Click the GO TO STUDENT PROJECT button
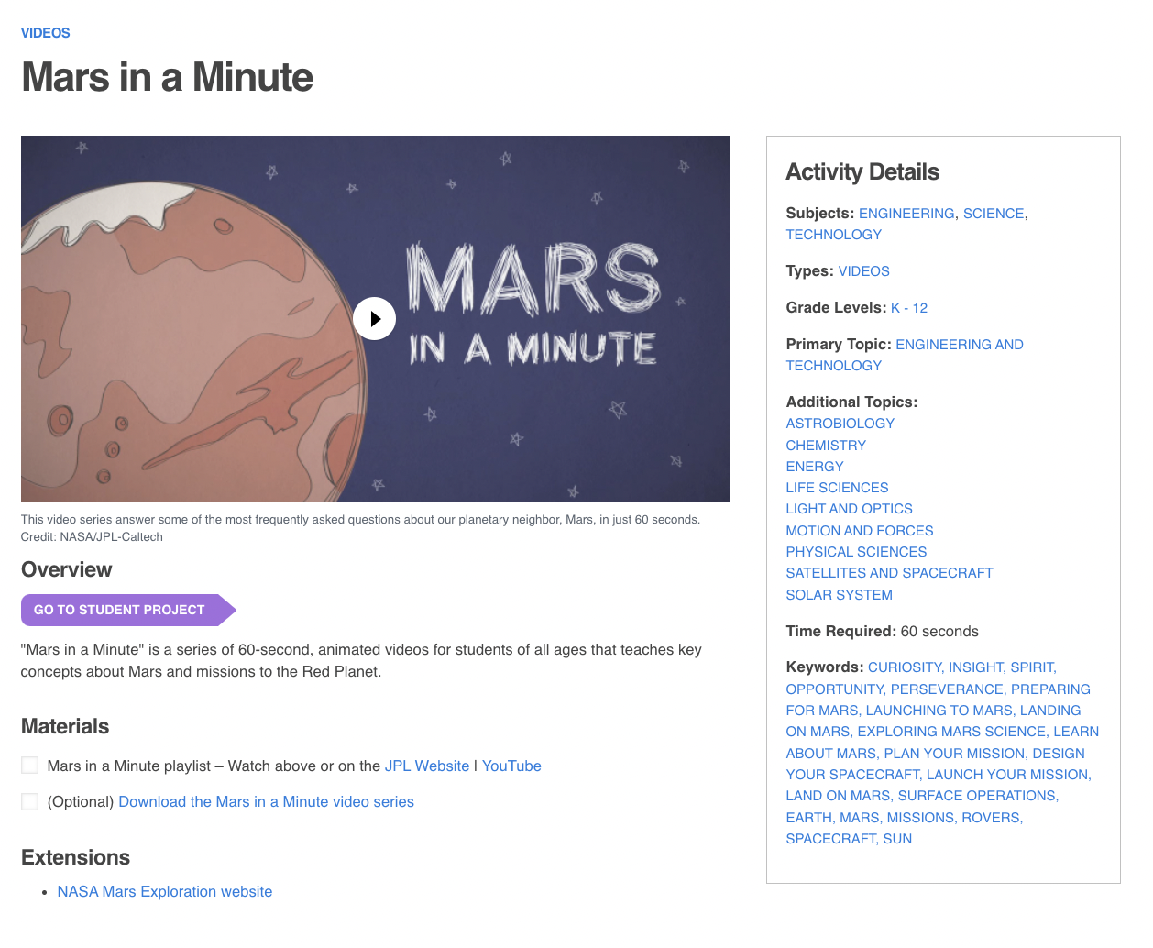This screenshot has height=948, width=1153. [119, 610]
